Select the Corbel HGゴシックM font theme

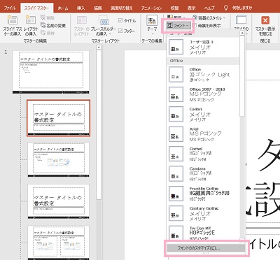pos(203,154)
